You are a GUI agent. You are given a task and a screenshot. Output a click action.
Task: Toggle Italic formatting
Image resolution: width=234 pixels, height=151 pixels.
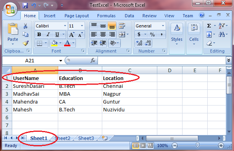[48, 35]
